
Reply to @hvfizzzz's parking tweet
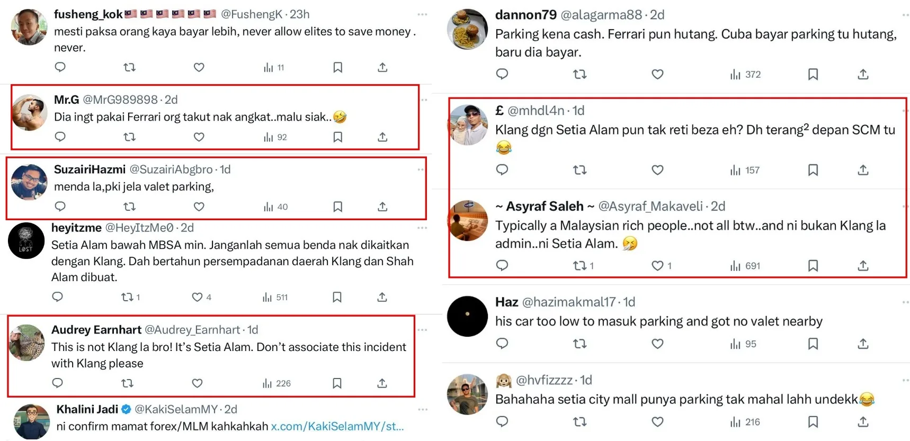(x=502, y=422)
